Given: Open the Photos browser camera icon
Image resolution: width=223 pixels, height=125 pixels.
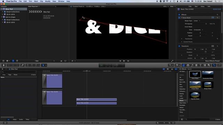Looking at the screenshot, I should pos(188,65).
